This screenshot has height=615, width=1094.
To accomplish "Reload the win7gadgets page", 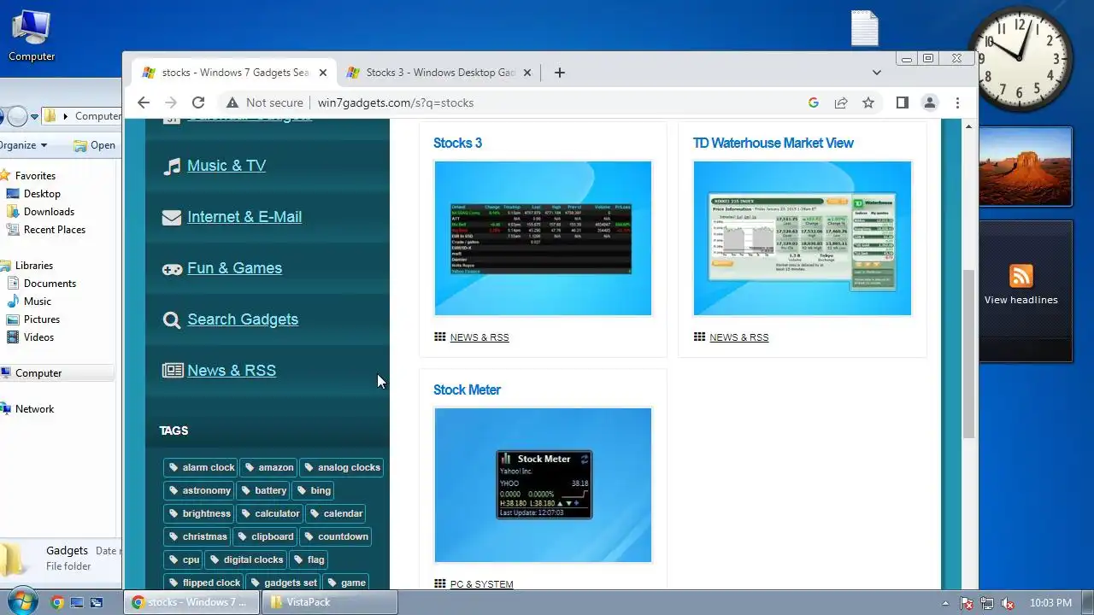I will 198,102.
